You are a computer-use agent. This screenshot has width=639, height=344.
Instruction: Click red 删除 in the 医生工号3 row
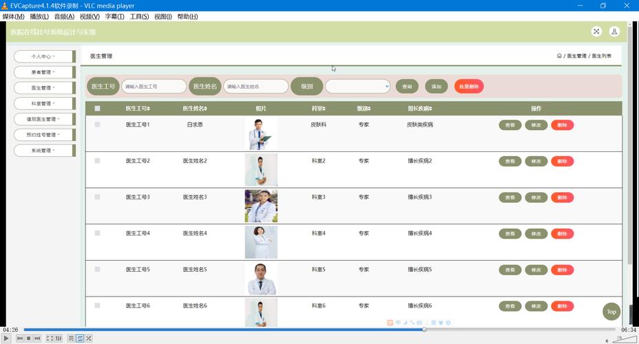(x=563, y=197)
